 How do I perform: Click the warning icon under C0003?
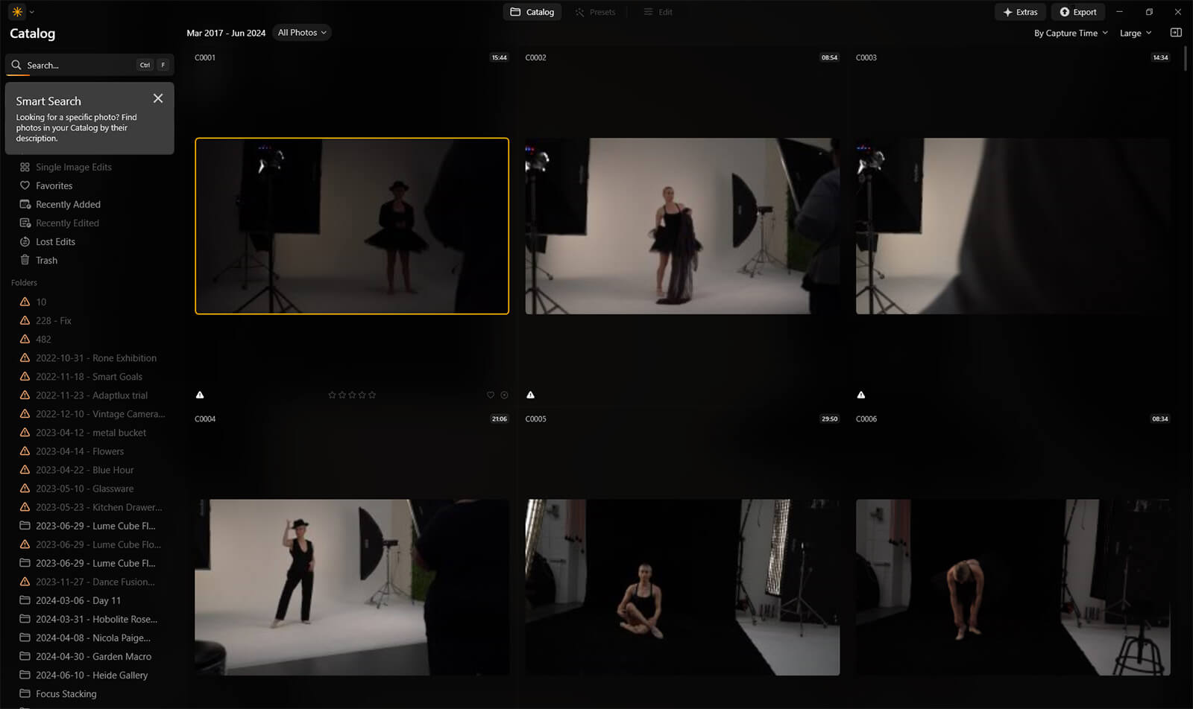861,395
